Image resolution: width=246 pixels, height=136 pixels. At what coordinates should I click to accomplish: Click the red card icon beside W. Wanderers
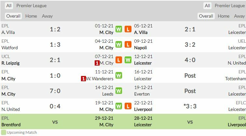[x=84, y=79]
